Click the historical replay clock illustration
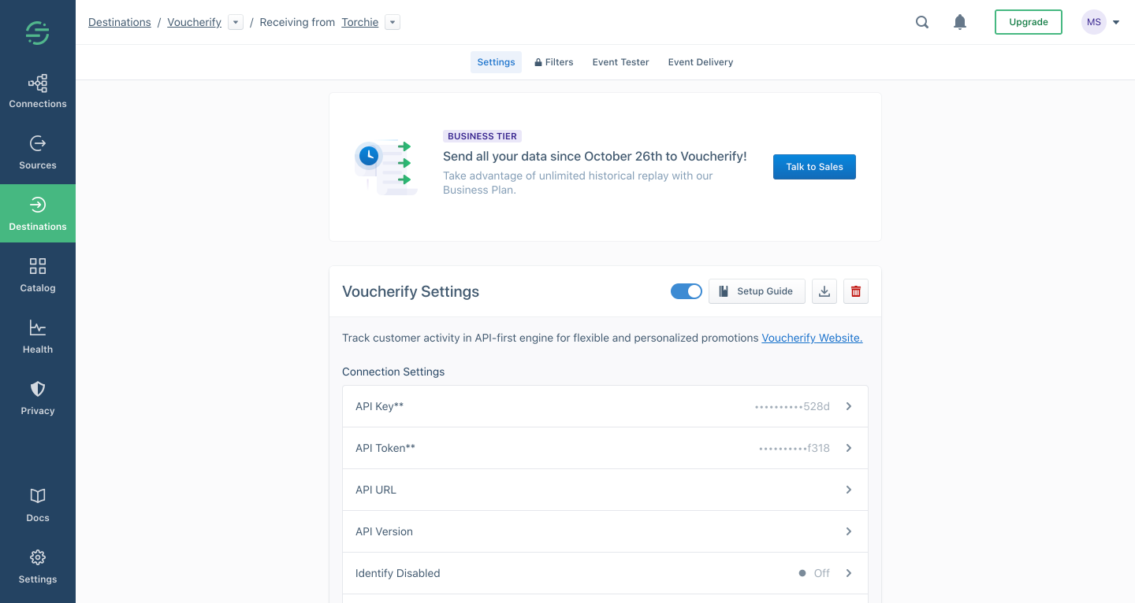This screenshot has height=603, width=1135. [x=385, y=167]
